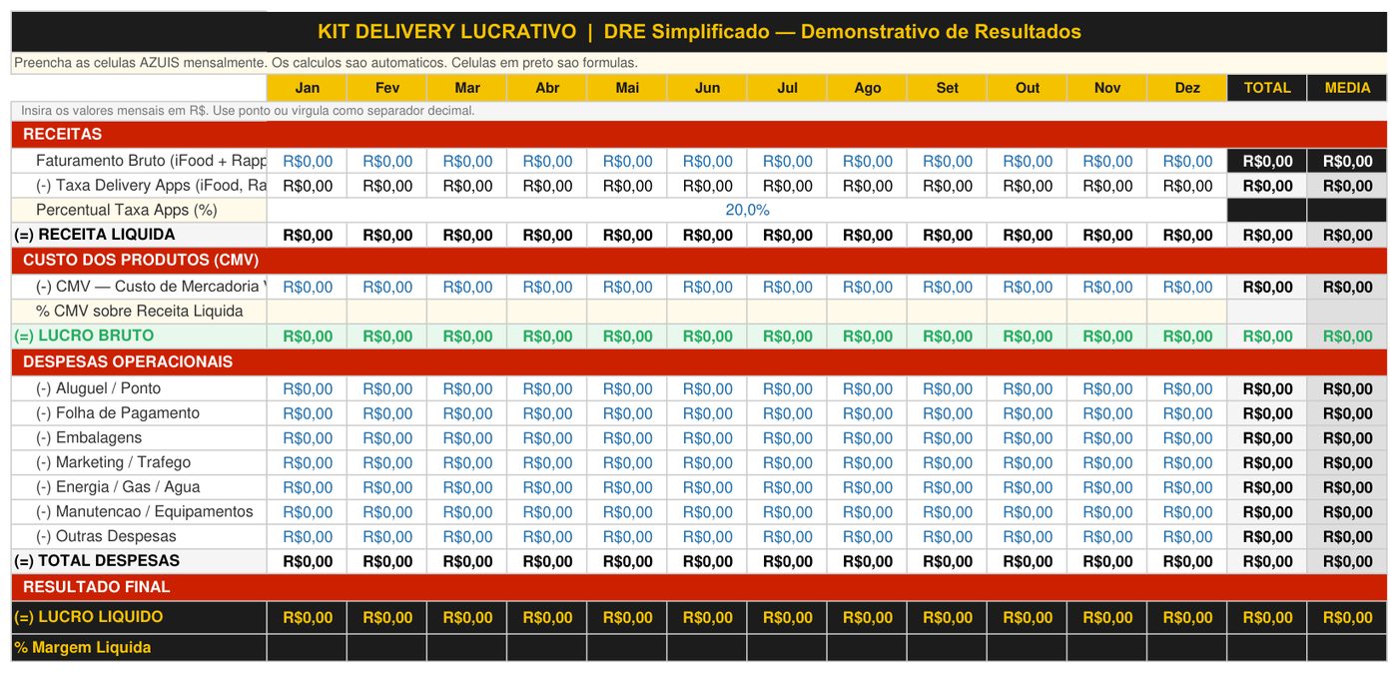Select the KIT DELIVERY LUCRATIVO title banner
The height and width of the screenshot is (673, 1398).
coord(699,32)
